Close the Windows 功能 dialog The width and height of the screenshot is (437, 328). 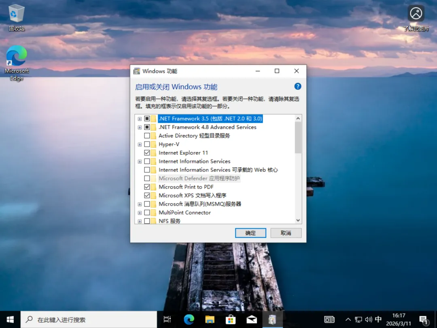pyautogui.click(x=297, y=71)
